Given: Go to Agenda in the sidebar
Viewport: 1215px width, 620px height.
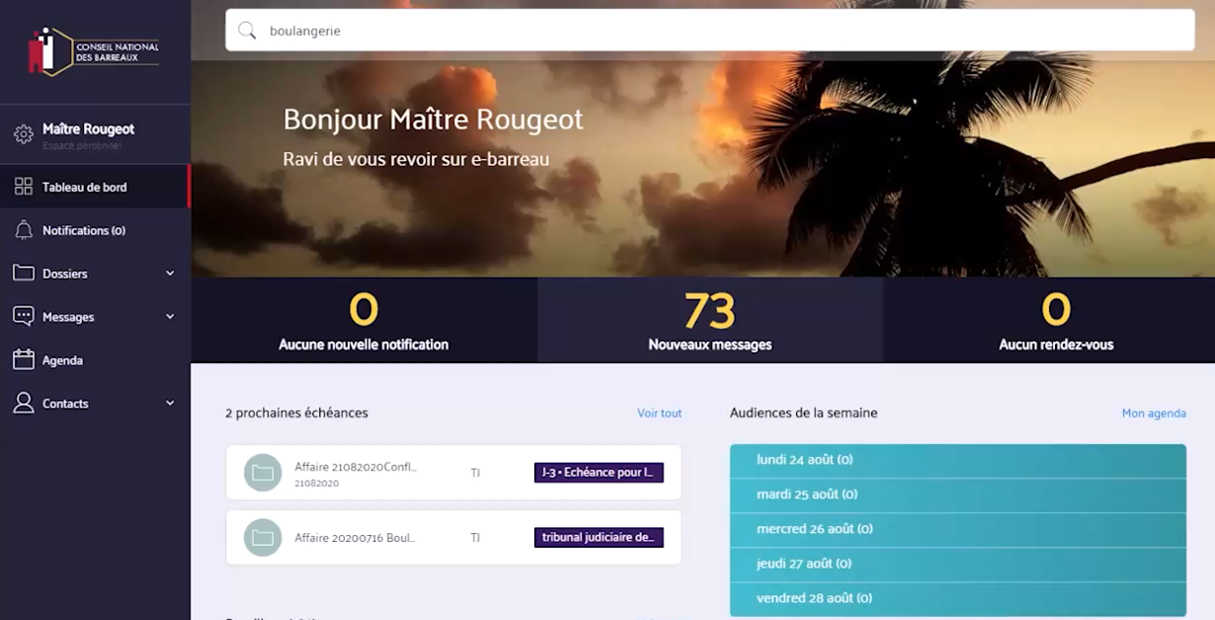Looking at the screenshot, I should pyautogui.click(x=62, y=360).
